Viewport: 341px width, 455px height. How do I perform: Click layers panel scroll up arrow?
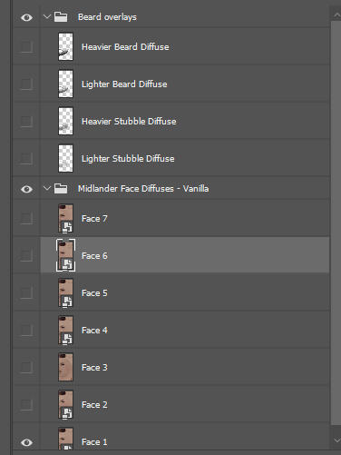coord(336,15)
